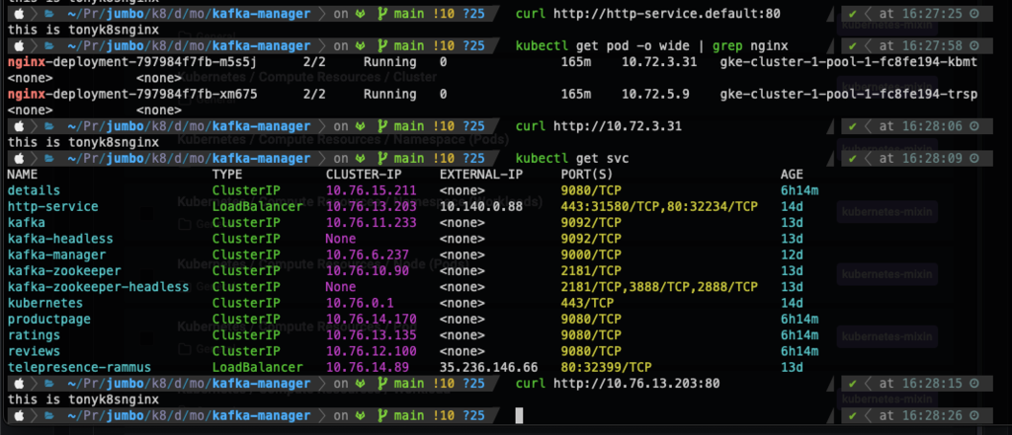This screenshot has height=435, width=1012.
Task: Click the clock icon after timestamp 16:28:26
Action: pyautogui.click(x=973, y=415)
